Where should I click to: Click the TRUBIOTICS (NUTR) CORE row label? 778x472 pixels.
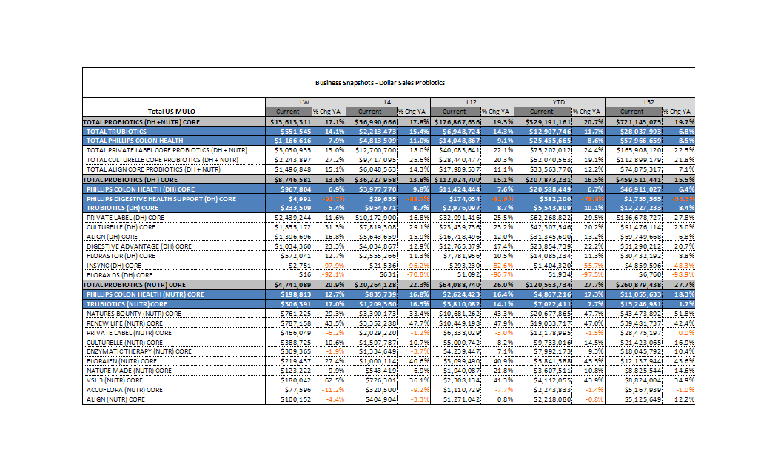tap(127, 304)
